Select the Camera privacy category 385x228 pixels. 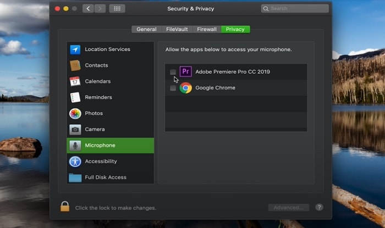(x=110, y=129)
